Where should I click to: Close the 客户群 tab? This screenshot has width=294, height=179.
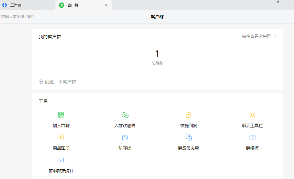[x=106, y=5]
